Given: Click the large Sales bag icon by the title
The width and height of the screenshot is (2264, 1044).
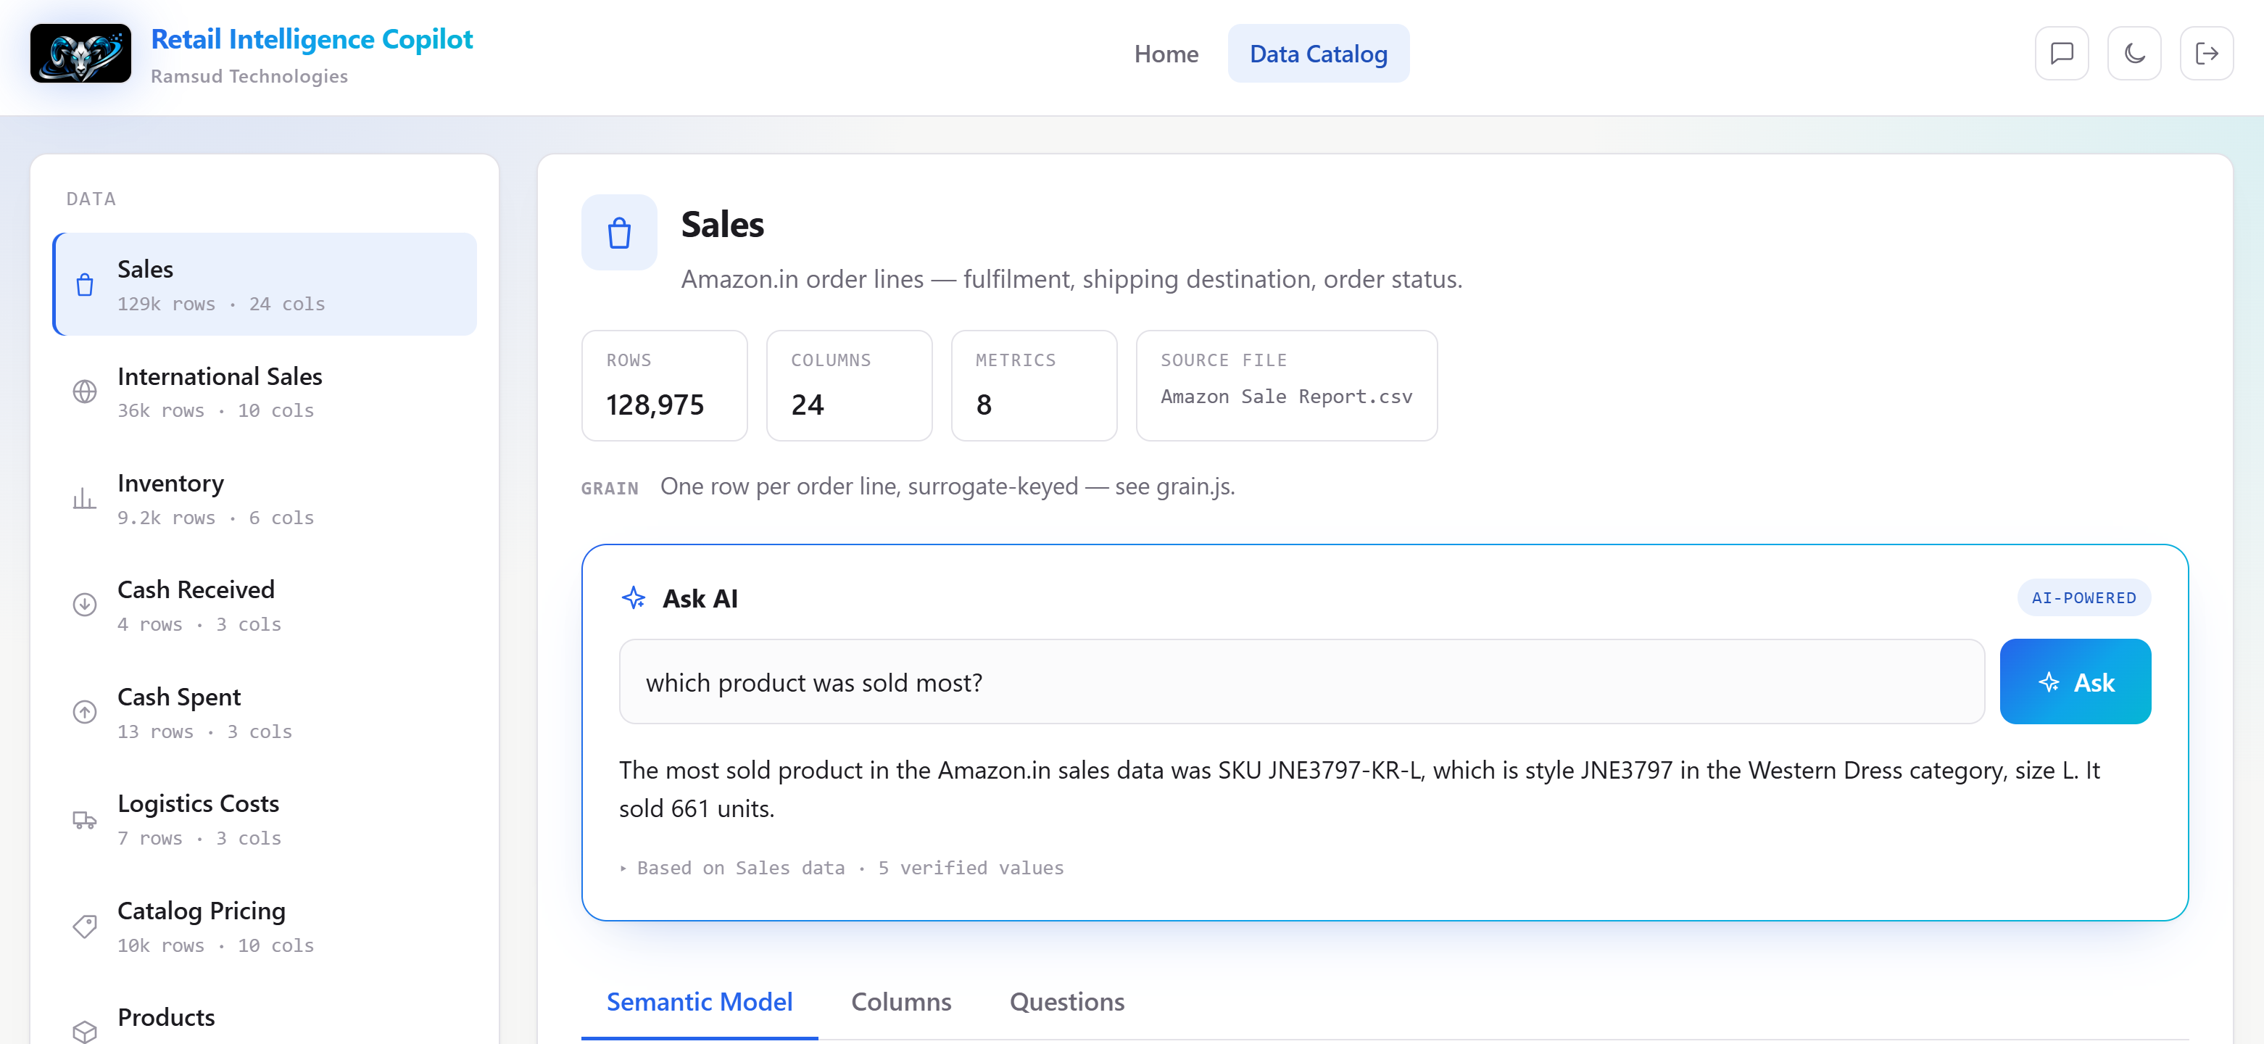Looking at the screenshot, I should [618, 233].
